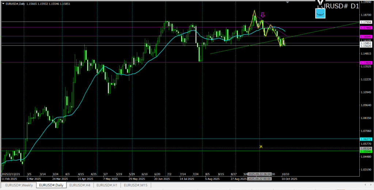This screenshot has width=374, height=190.
Task: Select the magenta 1.13926 price level label
Action: (366, 62)
